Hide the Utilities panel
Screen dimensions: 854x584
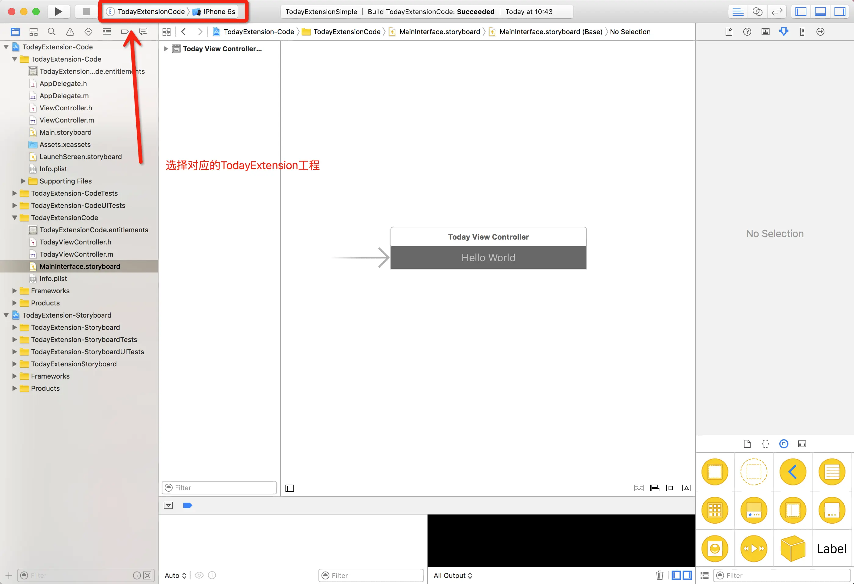(840, 11)
